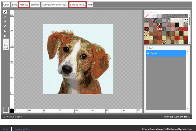Click the History scroll up arrow

coord(187,51)
